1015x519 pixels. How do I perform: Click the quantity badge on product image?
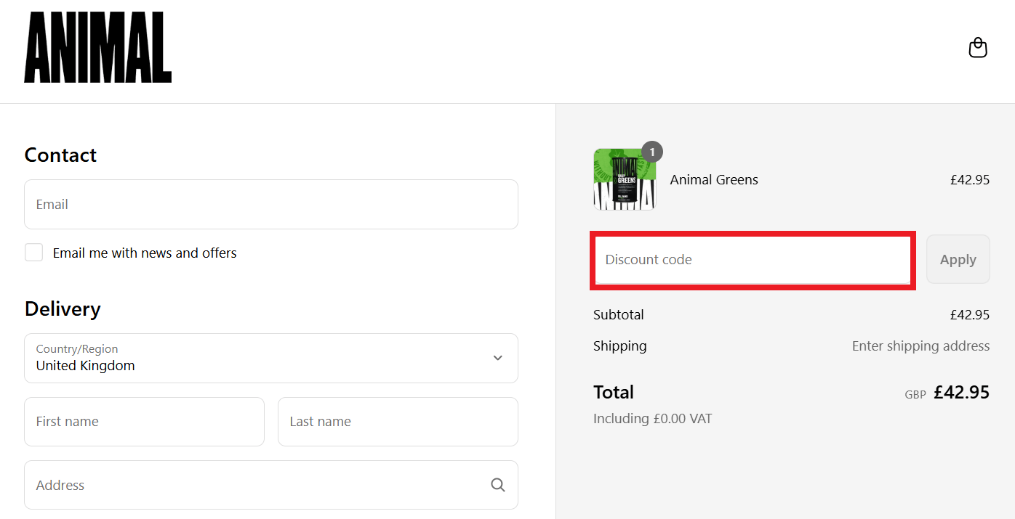click(652, 152)
